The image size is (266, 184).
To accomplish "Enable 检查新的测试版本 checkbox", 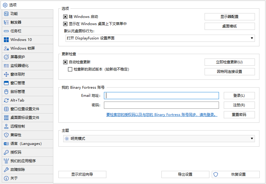I will point(70,69).
